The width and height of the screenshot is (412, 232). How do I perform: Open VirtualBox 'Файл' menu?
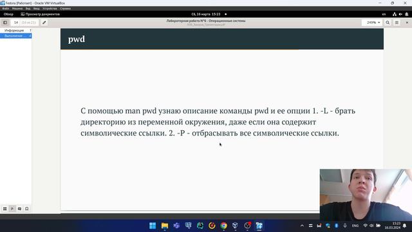(x=6, y=8)
